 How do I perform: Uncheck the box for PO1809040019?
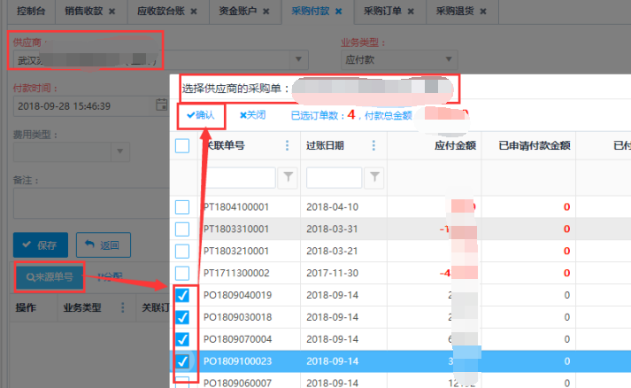pyautogui.click(x=182, y=295)
